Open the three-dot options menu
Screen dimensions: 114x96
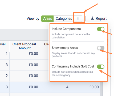click(x=78, y=19)
